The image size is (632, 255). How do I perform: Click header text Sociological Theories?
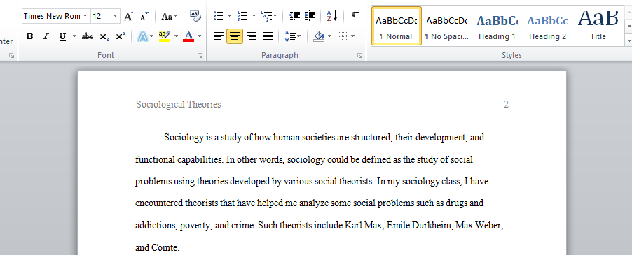[x=178, y=104]
